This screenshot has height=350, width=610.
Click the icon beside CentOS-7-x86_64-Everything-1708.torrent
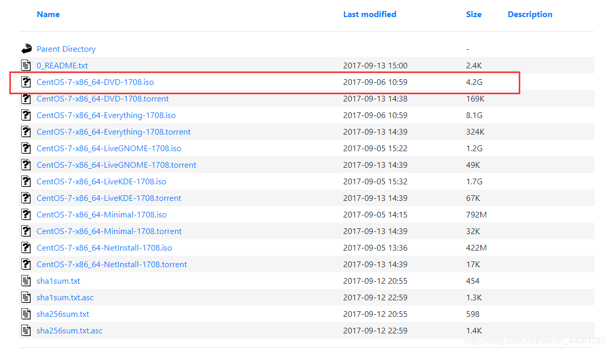(x=26, y=132)
